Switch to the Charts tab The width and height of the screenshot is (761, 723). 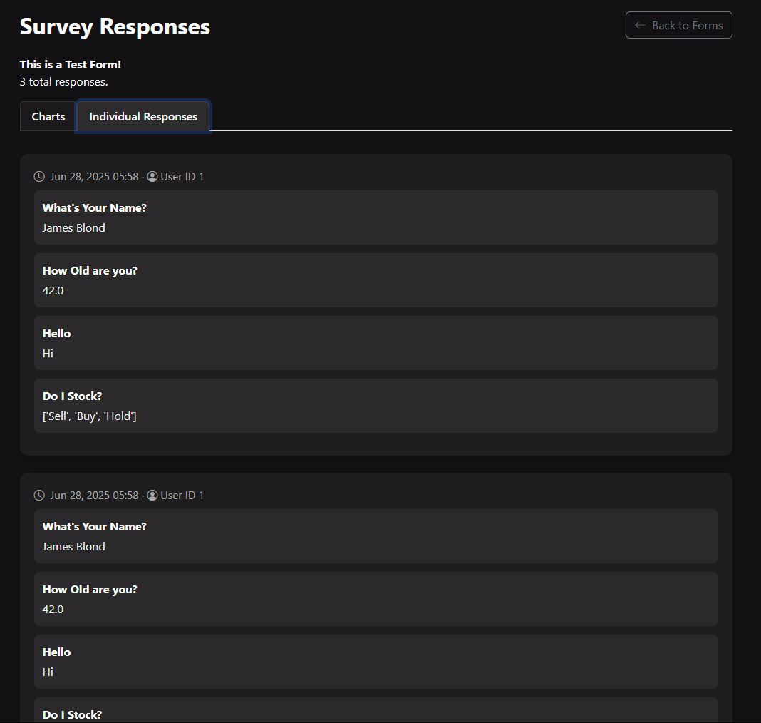(48, 117)
